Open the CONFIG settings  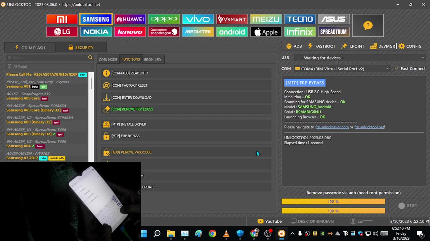click(x=410, y=46)
